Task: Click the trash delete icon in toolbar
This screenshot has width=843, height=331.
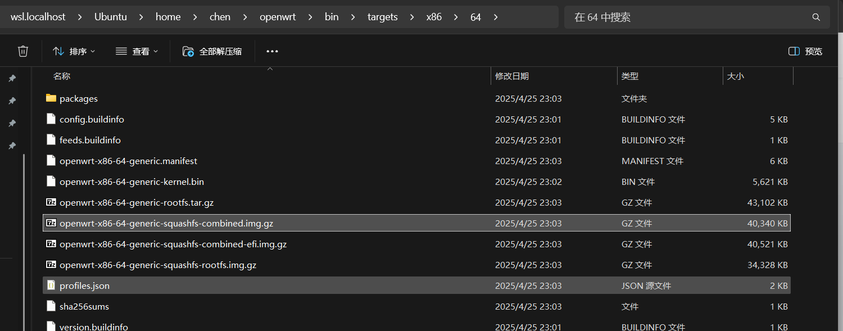Action: click(23, 51)
